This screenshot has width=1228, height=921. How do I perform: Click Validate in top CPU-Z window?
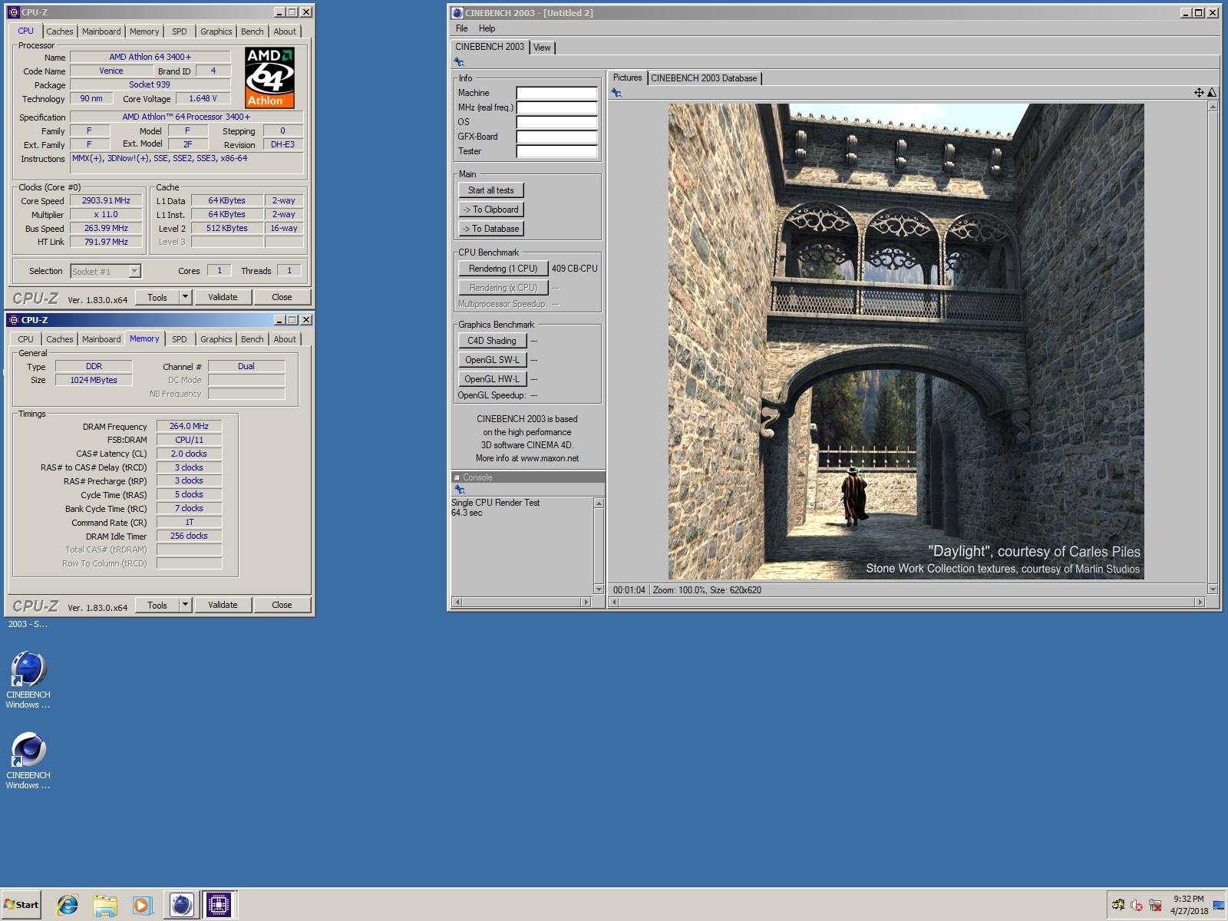[x=223, y=297]
